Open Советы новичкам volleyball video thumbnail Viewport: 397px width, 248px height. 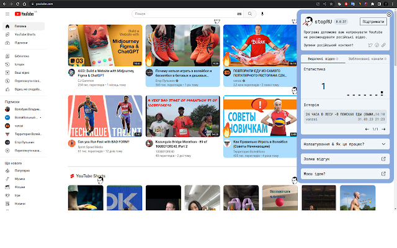260,116
